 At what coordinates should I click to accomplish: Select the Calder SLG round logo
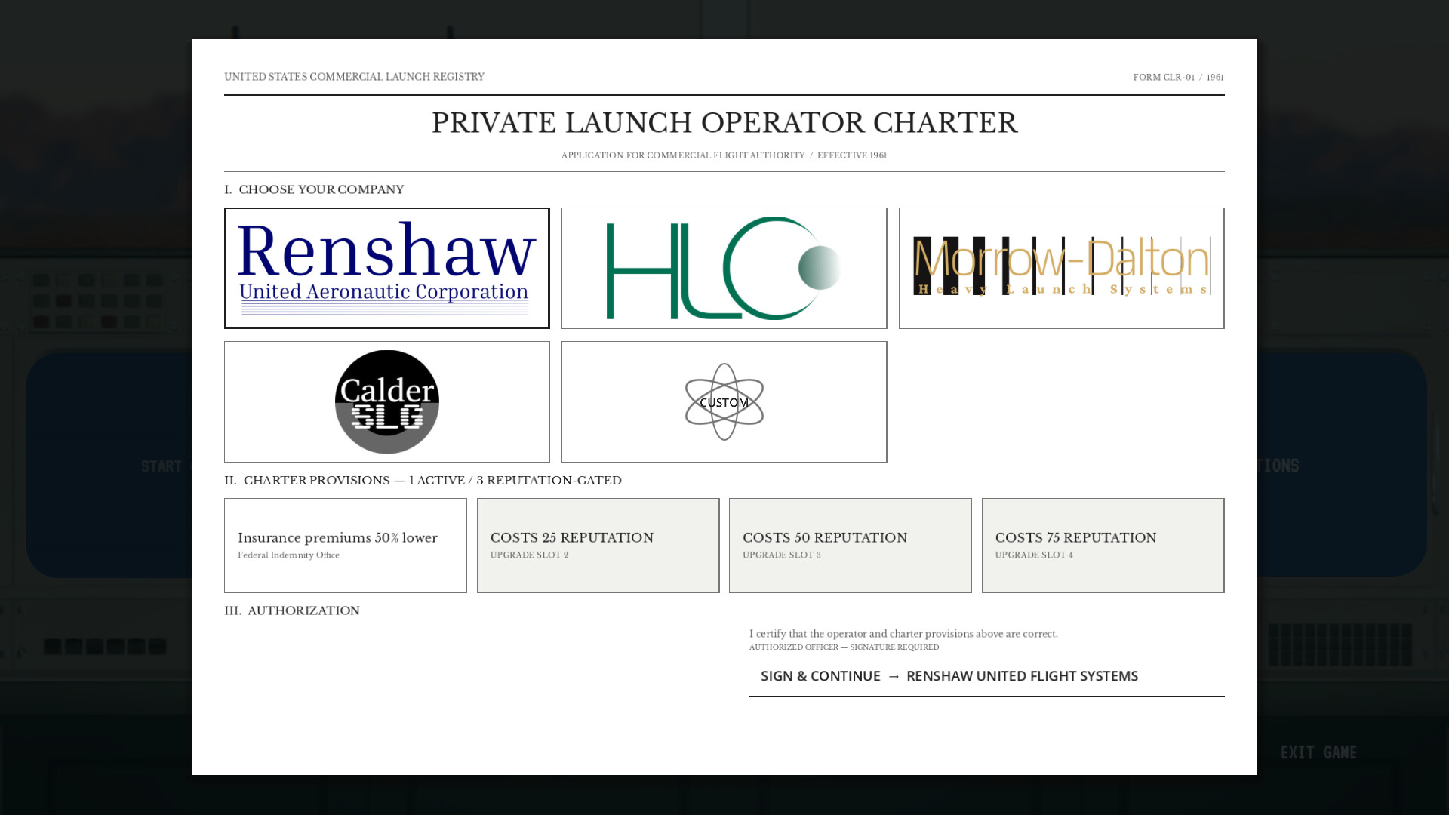[386, 401]
